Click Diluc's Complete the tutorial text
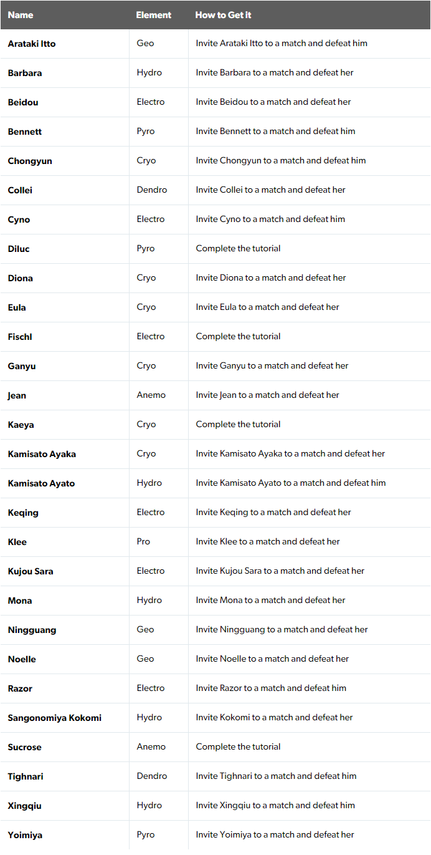Viewport: 431px width, 855px height. pyautogui.click(x=238, y=248)
